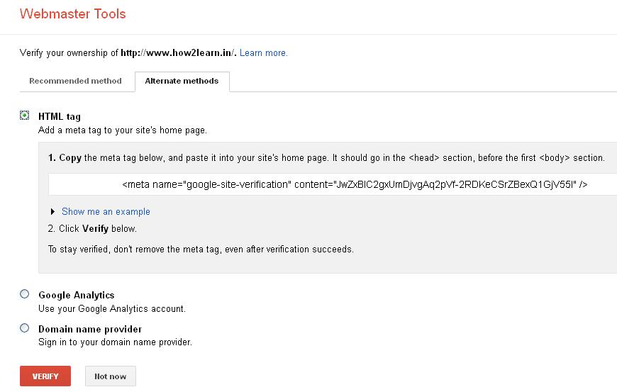Click the Google Analytics option label
The image size is (617, 392).
click(x=77, y=295)
